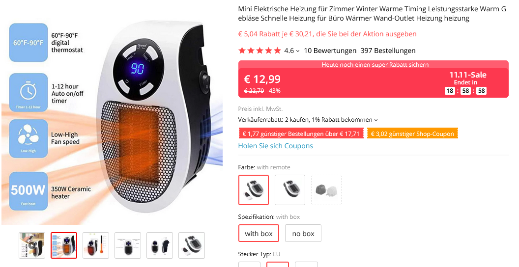The height and width of the screenshot is (267, 519).
Task: Click the €1,77 discount over €17,71 tag
Action: point(301,134)
